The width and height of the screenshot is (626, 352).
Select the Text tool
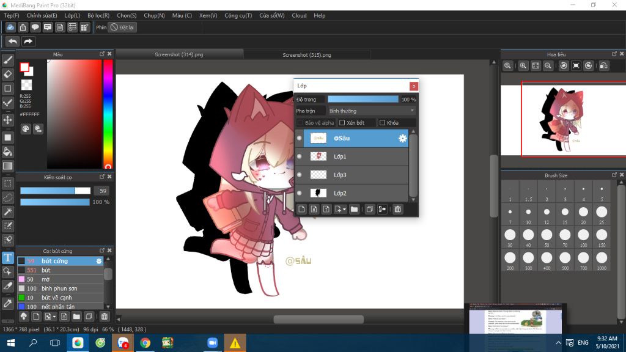pos(7,257)
